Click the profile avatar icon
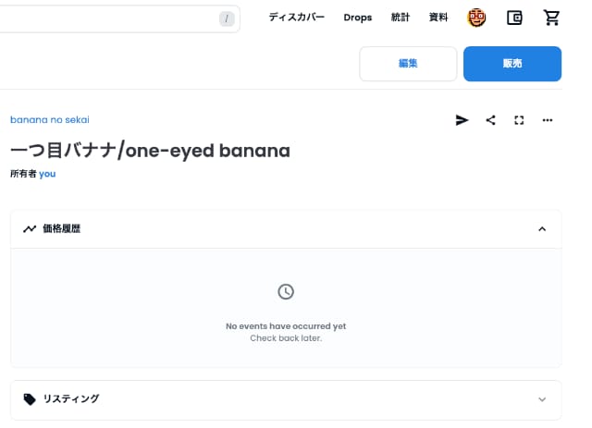592x428 pixels. [476, 18]
